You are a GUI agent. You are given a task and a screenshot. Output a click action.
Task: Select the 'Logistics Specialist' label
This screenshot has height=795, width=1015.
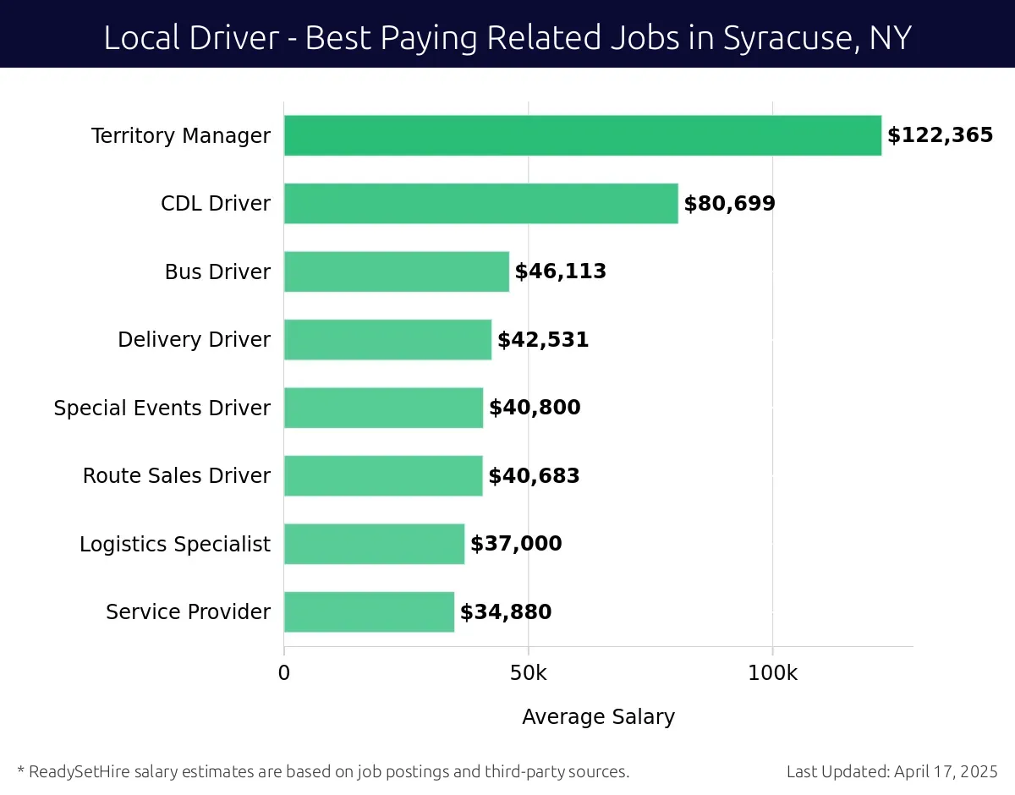click(175, 545)
